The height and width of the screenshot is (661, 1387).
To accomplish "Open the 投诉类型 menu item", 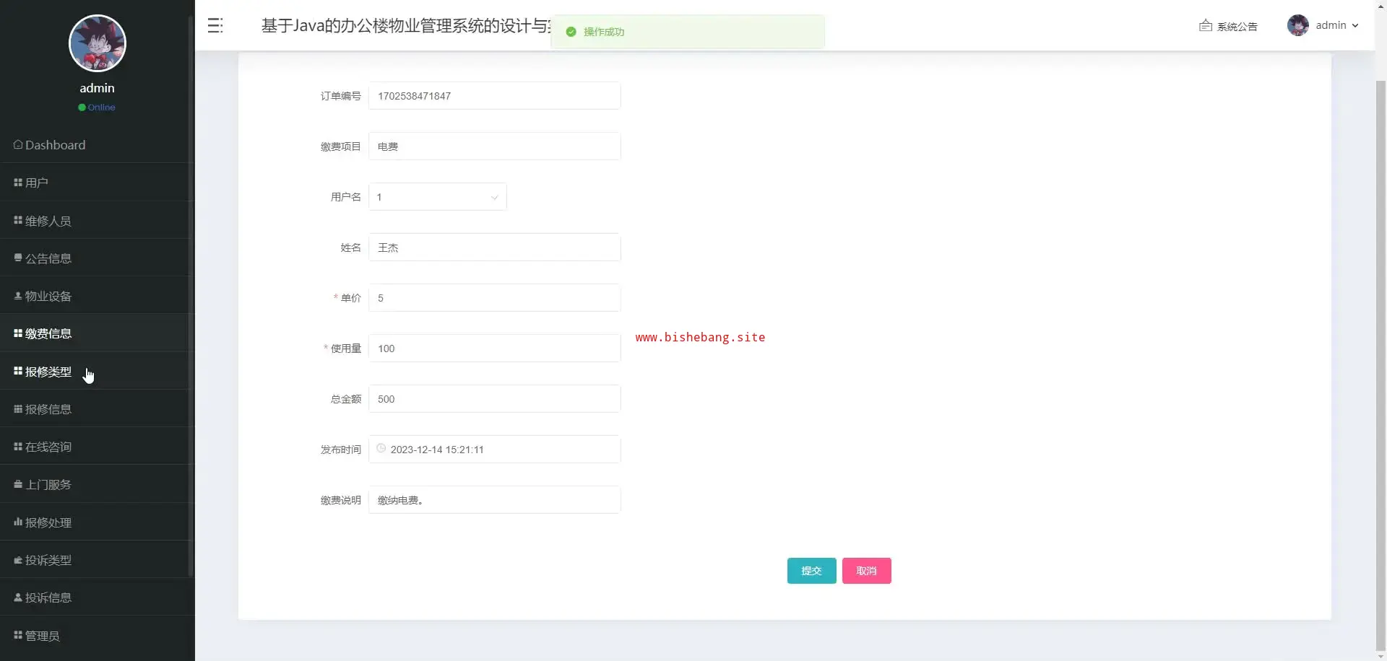I will click(x=98, y=560).
